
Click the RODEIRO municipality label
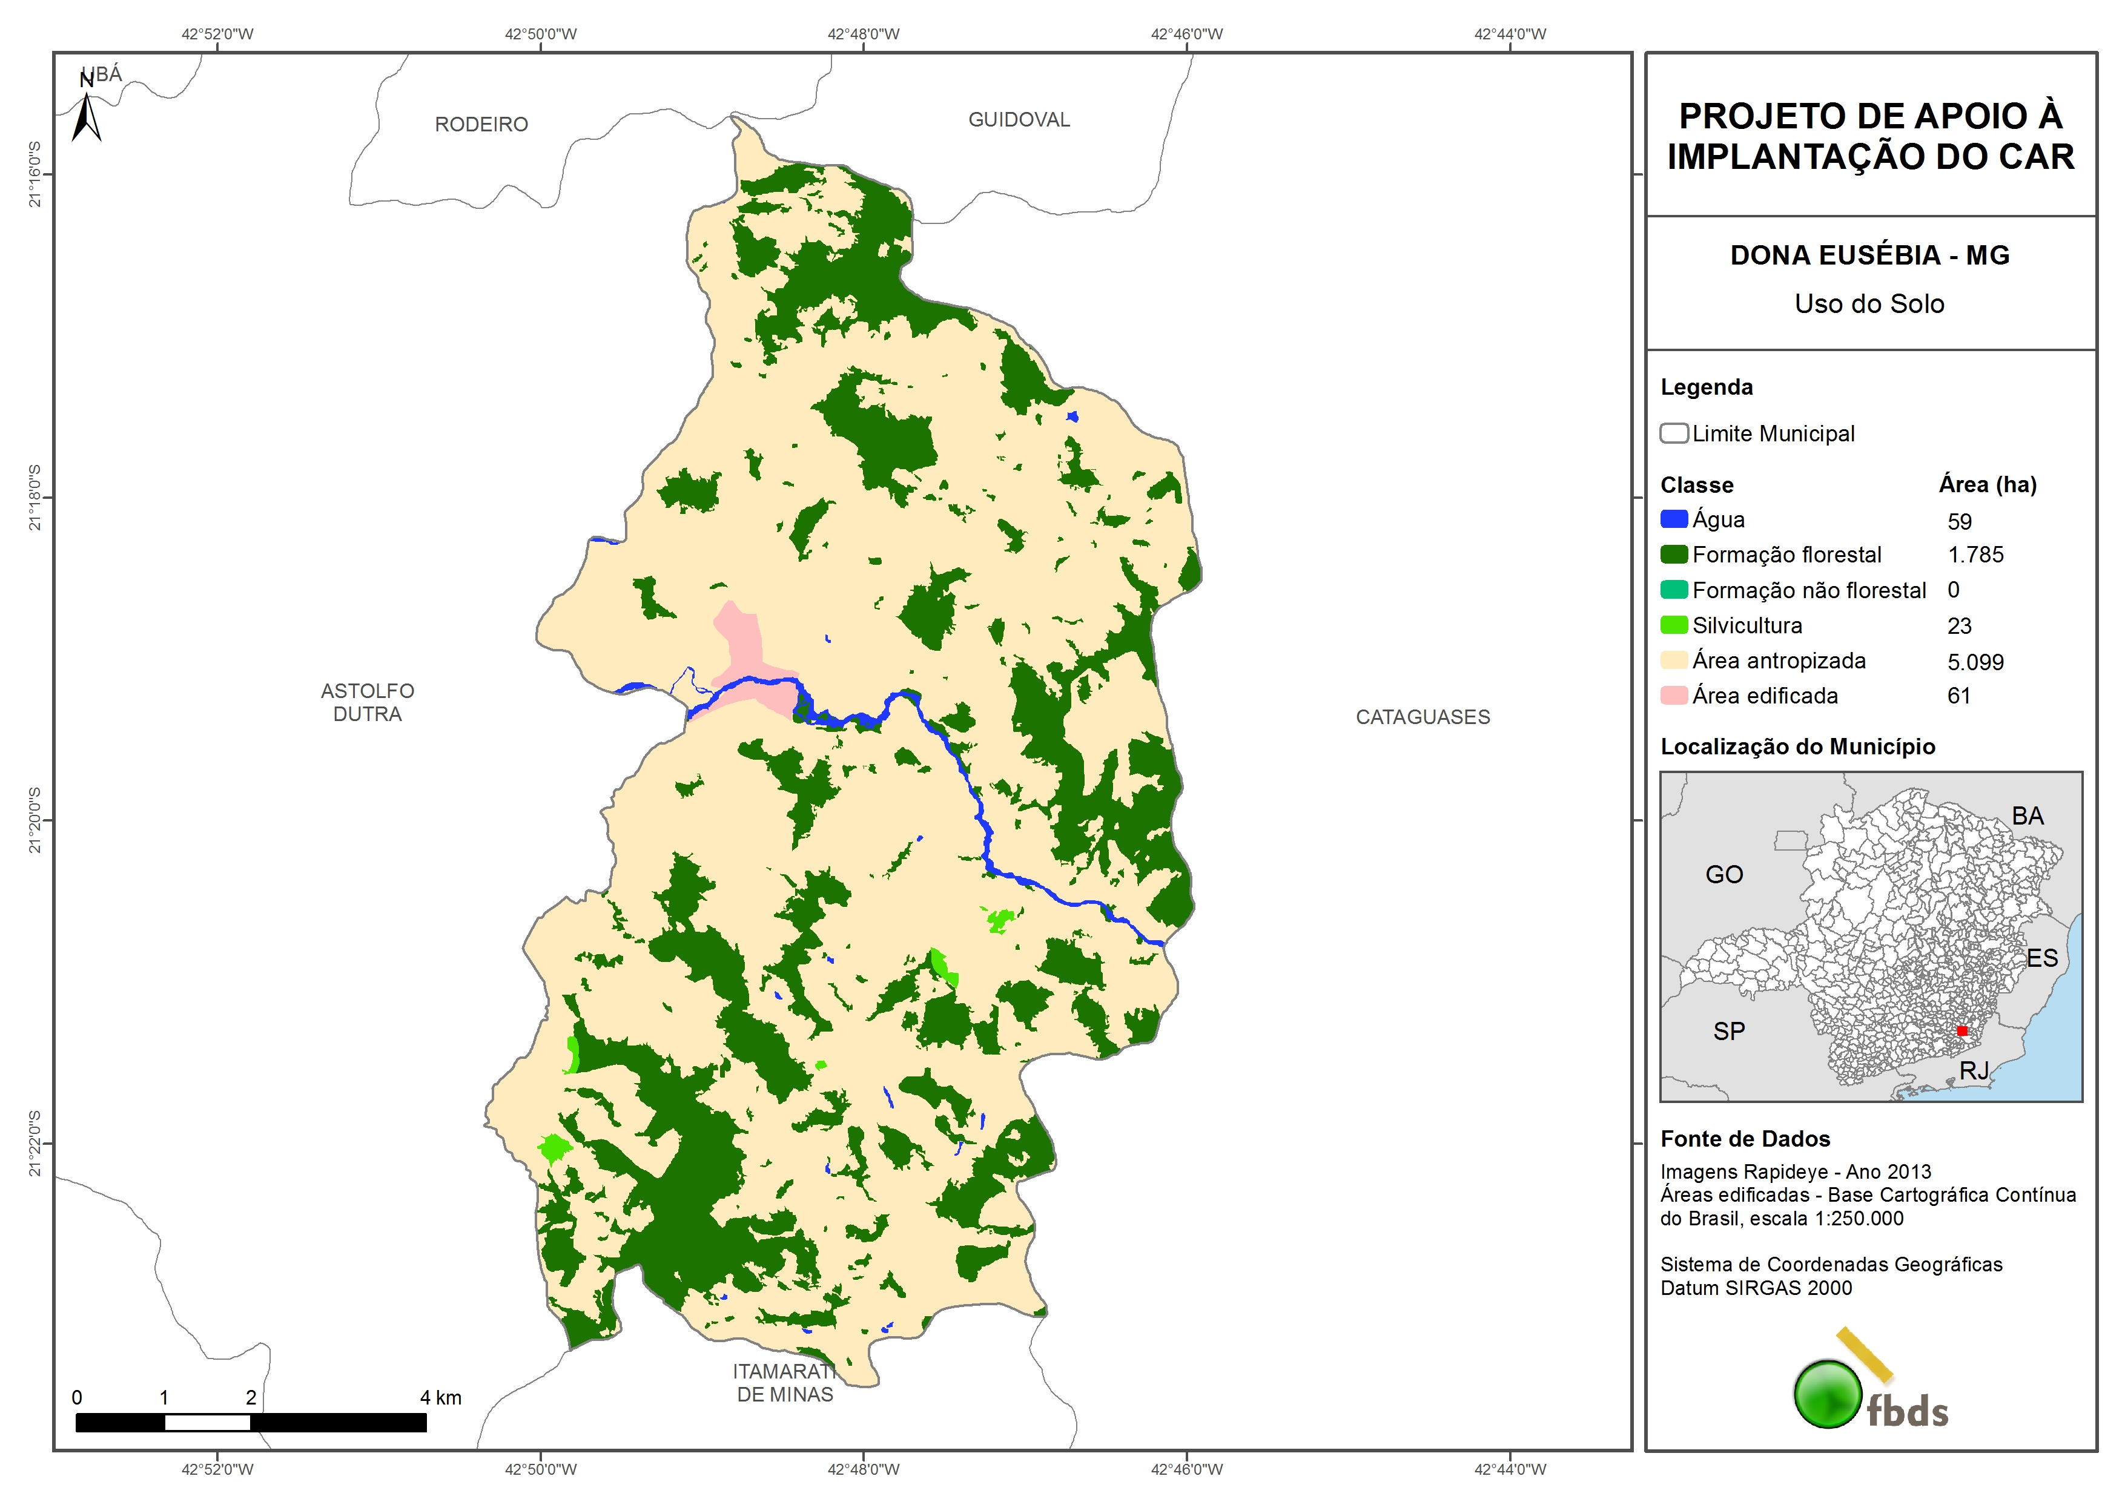click(x=481, y=124)
